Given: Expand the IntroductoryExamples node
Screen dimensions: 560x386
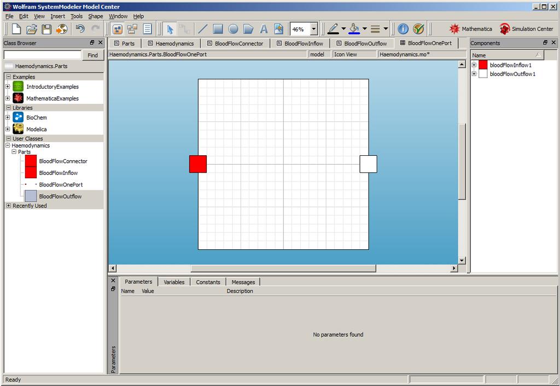Looking at the screenshot, I should click(8, 86).
